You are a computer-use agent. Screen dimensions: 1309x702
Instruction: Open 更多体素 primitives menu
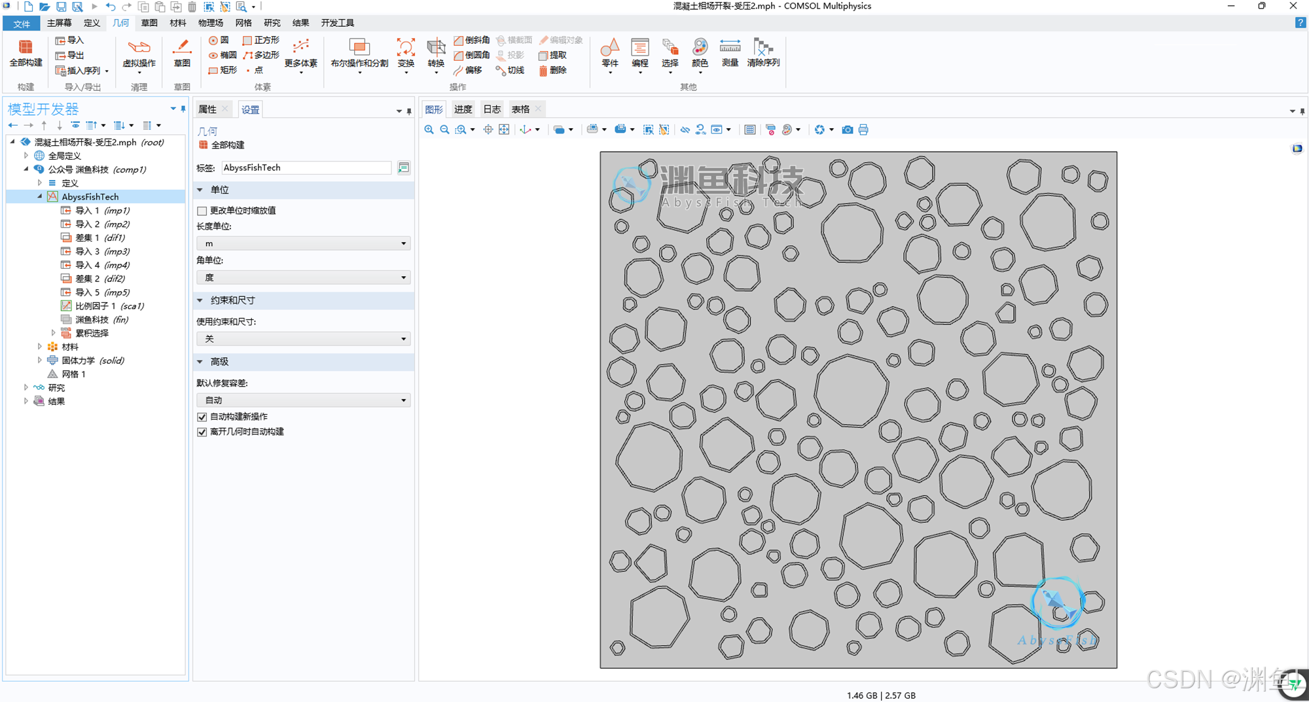pos(300,55)
